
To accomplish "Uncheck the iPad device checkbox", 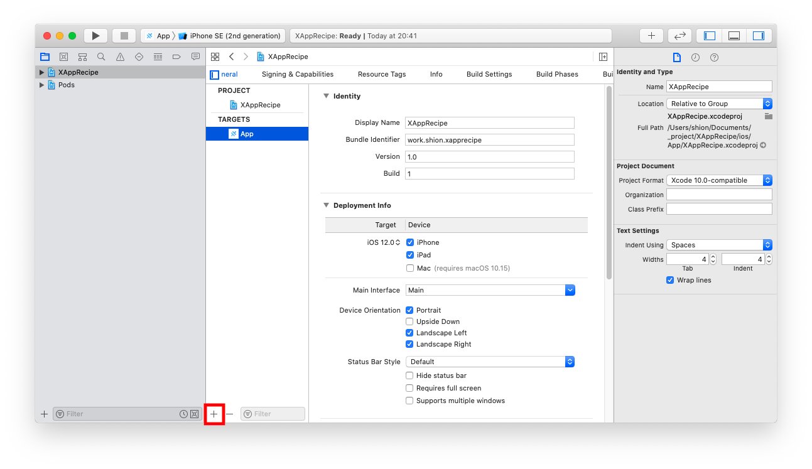I will pyautogui.click(x=410, y=255).
